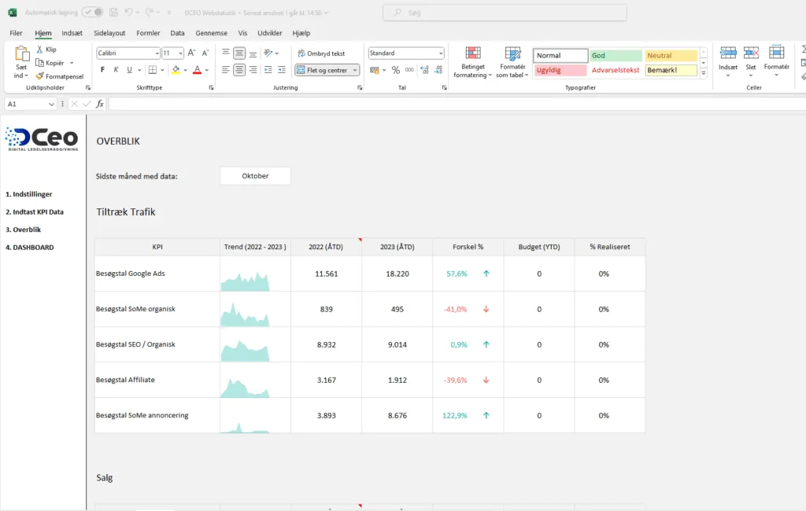Align cell content to the right

point(253,70)
